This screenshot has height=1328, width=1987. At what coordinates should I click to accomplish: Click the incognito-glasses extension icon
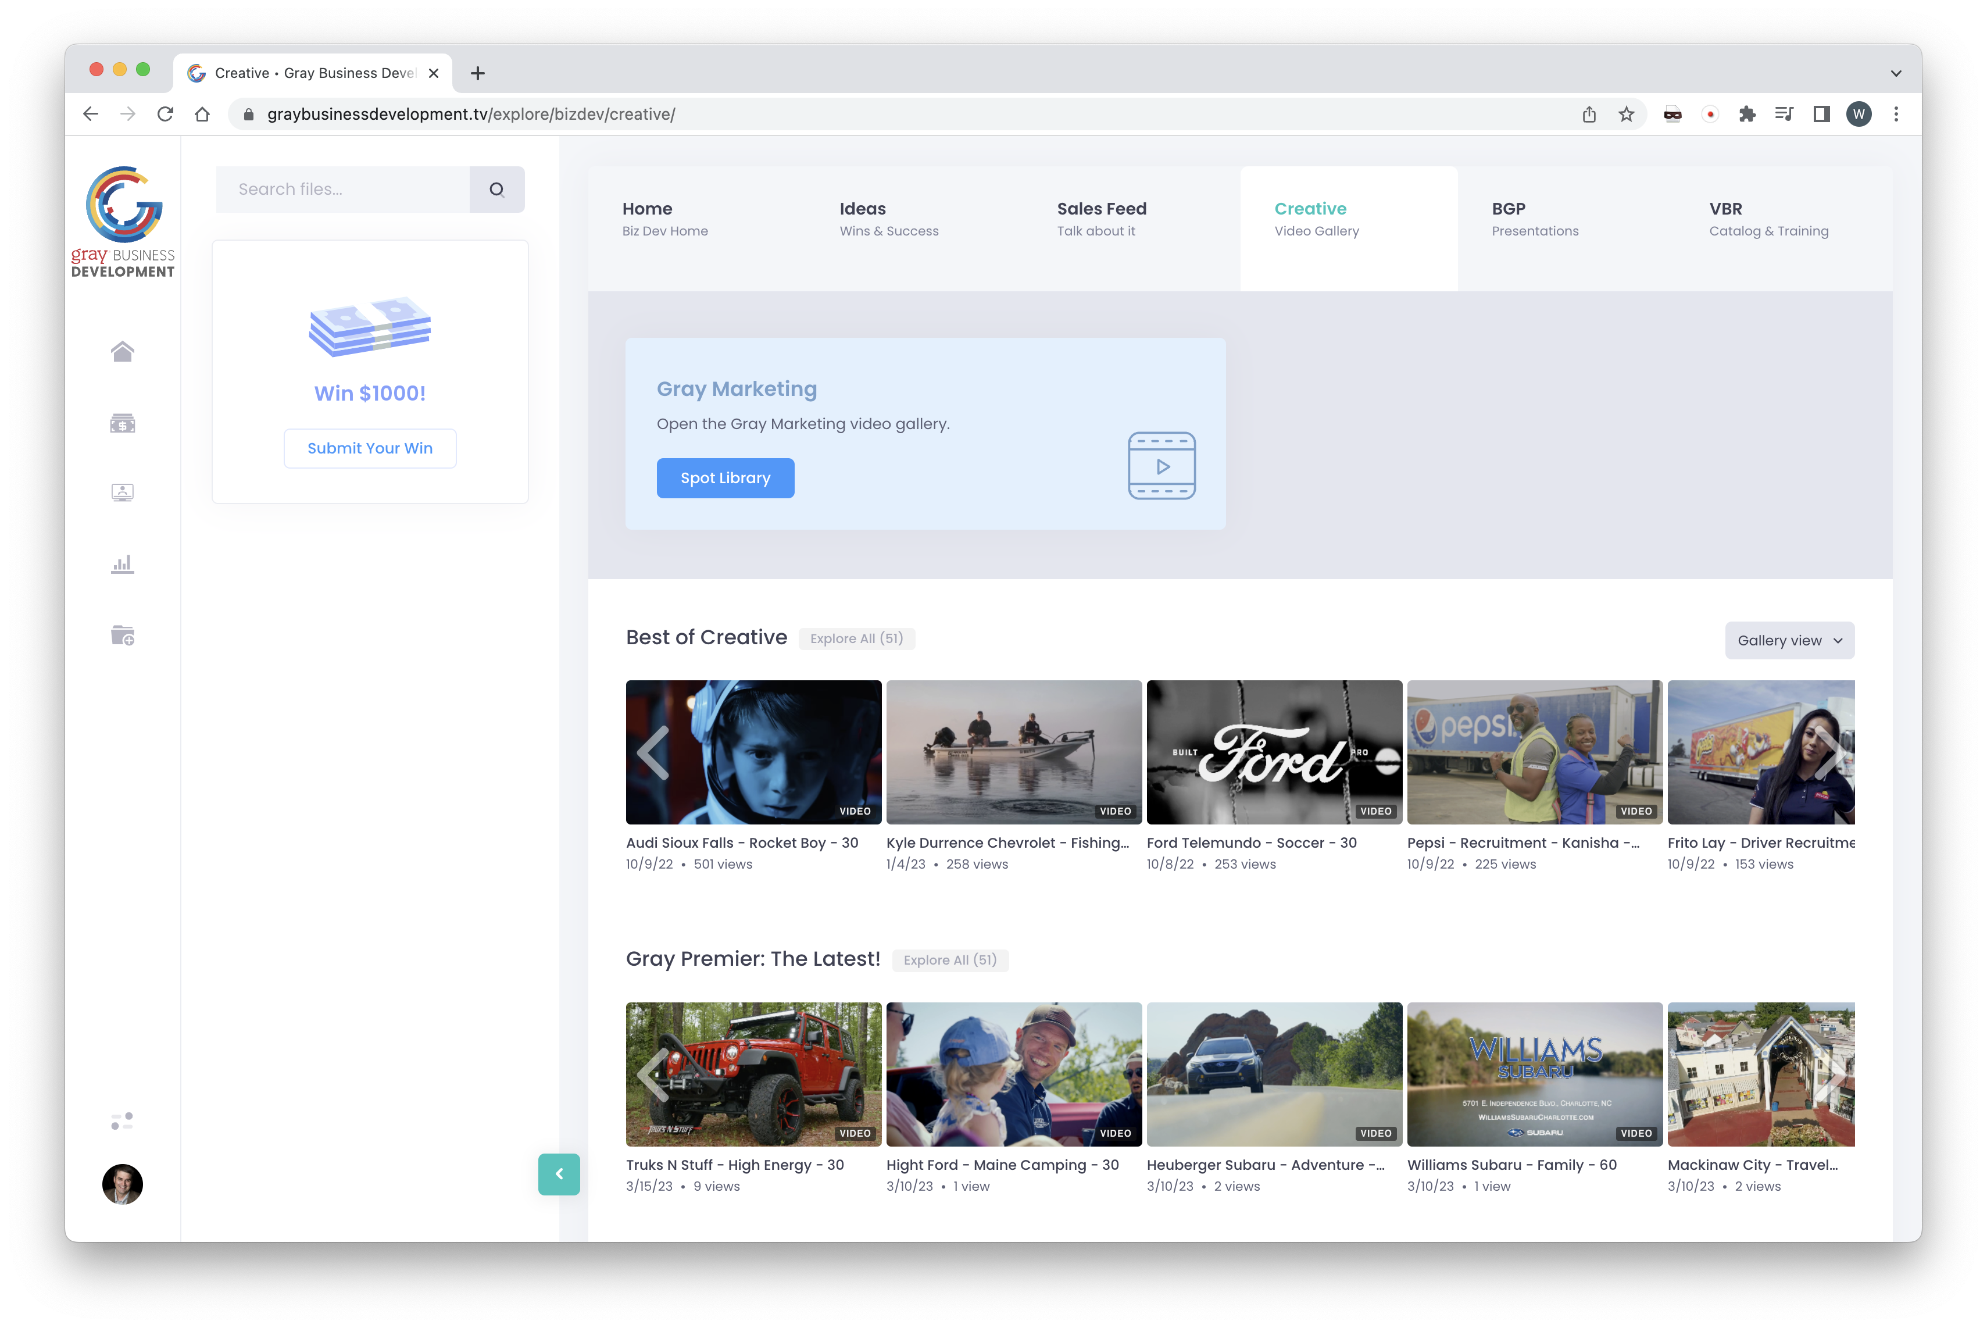(1672, 115)
